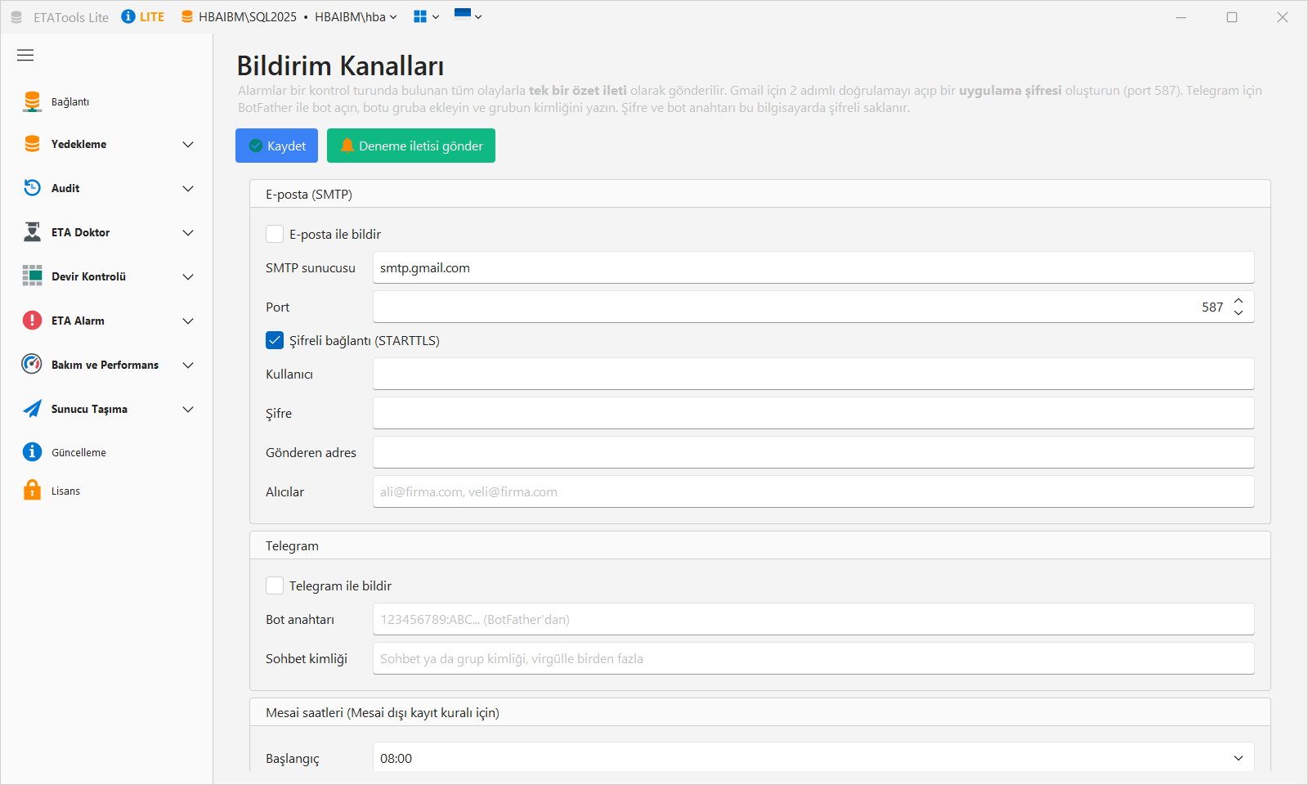This screenshot has height=785, width=1308.
Task: Open the HBAIBM\hba connection dropdown
Action: 356,16
